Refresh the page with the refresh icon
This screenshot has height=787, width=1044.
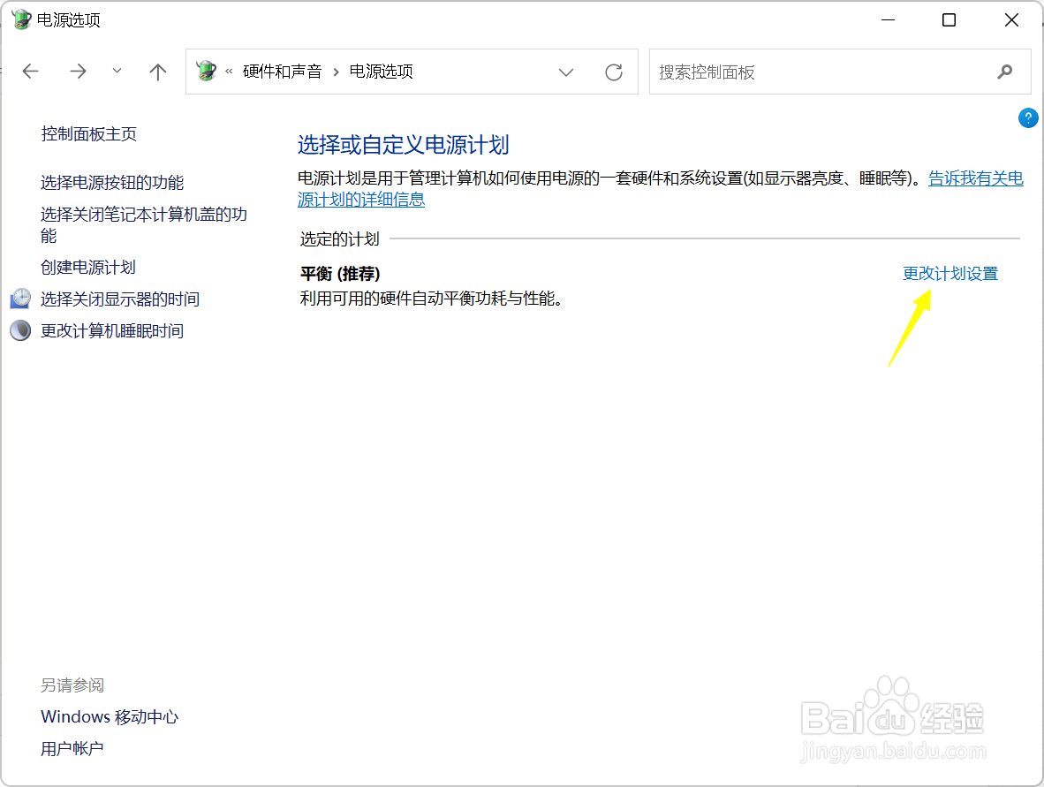(613, 72)
